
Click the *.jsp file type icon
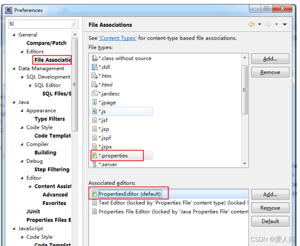pyautogui.click(x=95, y=129)
